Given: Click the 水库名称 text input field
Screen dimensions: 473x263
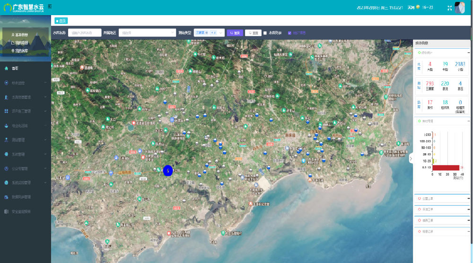Looking at the screenshot, I should [85, 33].
